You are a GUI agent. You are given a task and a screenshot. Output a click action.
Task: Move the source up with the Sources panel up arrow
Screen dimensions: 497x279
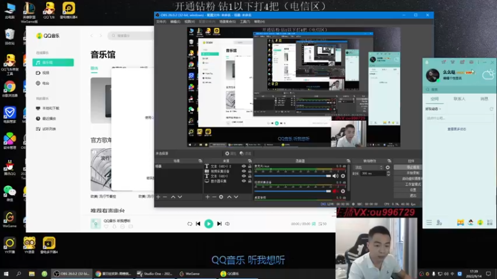(229, 197)
